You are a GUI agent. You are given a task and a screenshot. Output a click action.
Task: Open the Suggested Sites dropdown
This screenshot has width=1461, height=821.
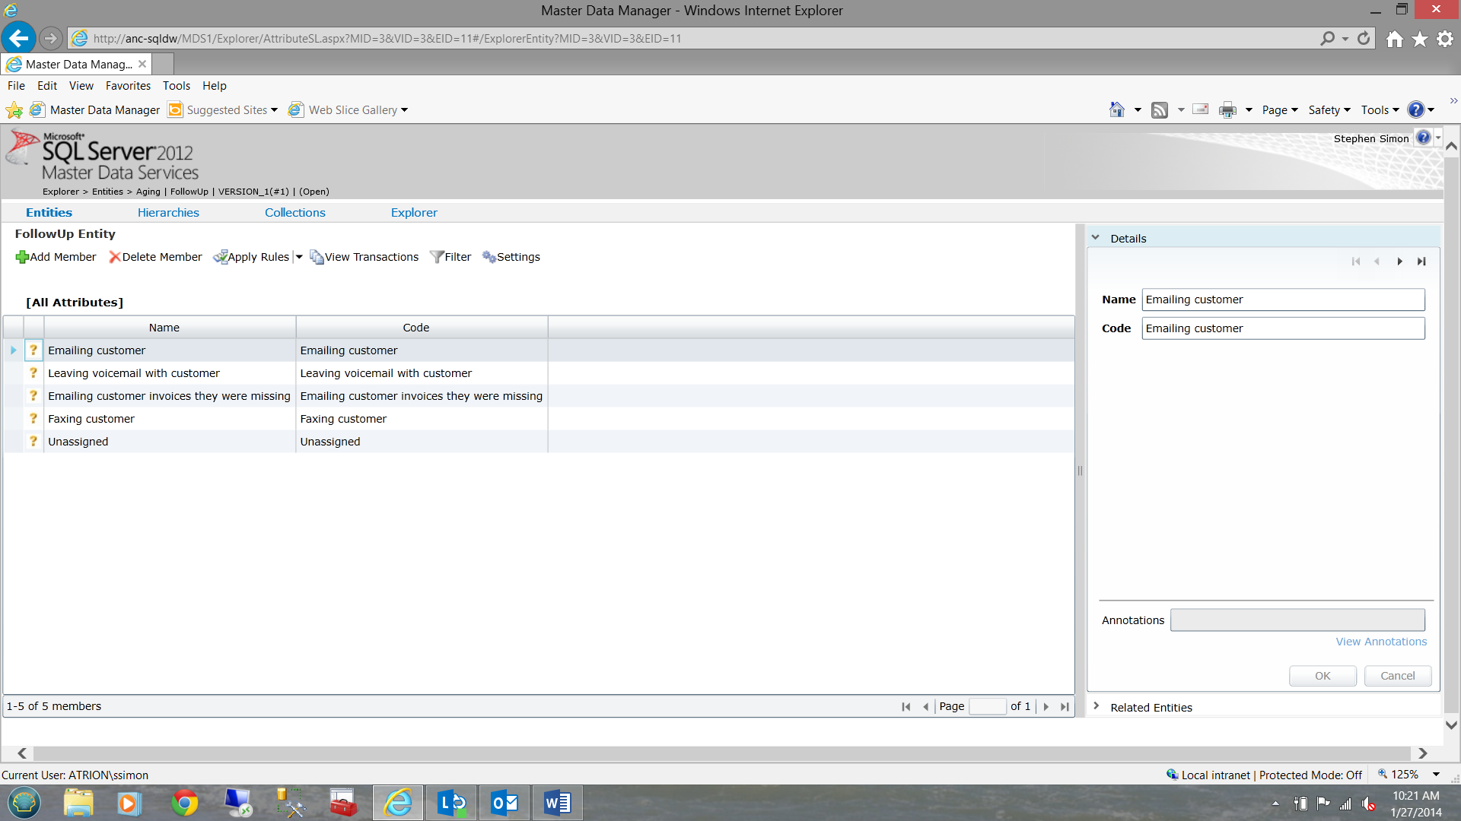(274, 110)
